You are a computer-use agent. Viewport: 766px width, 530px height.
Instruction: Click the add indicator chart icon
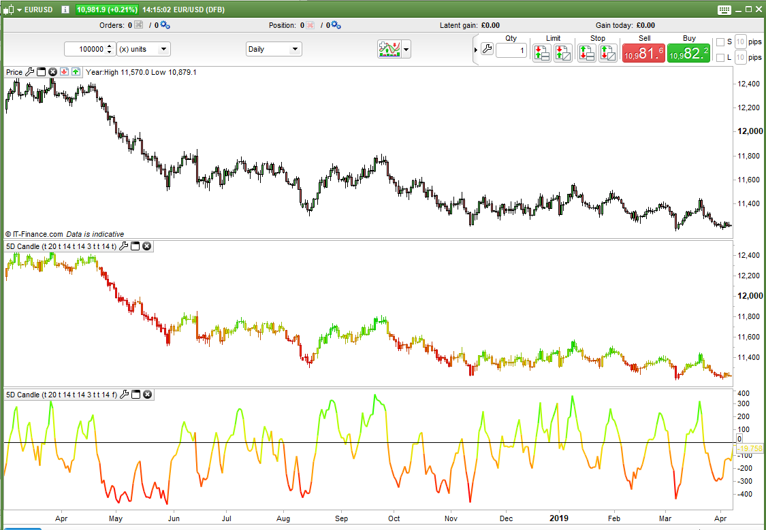click(389, 49)
